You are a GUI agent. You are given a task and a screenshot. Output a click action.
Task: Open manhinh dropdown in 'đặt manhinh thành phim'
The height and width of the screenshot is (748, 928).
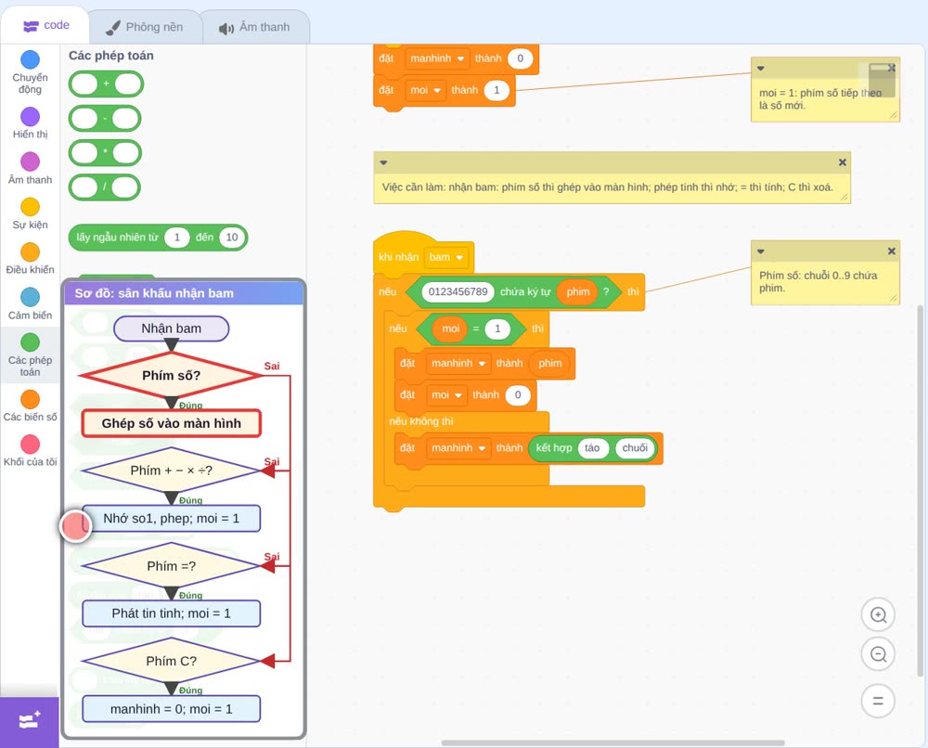point(458,364)
